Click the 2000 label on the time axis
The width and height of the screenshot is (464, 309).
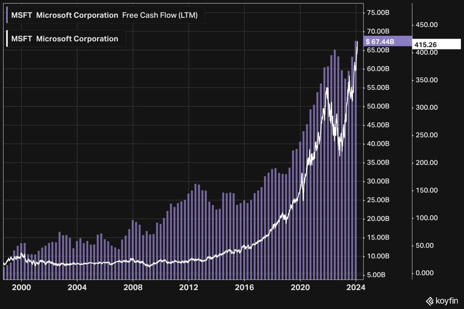tap(22, 287)
